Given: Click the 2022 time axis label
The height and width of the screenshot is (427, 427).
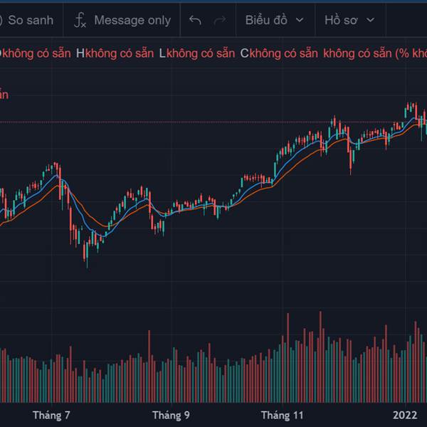Looking at the screenshot, I should point(405,416).
